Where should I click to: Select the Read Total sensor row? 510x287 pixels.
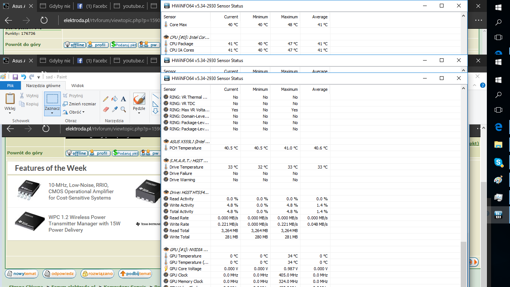246,231
